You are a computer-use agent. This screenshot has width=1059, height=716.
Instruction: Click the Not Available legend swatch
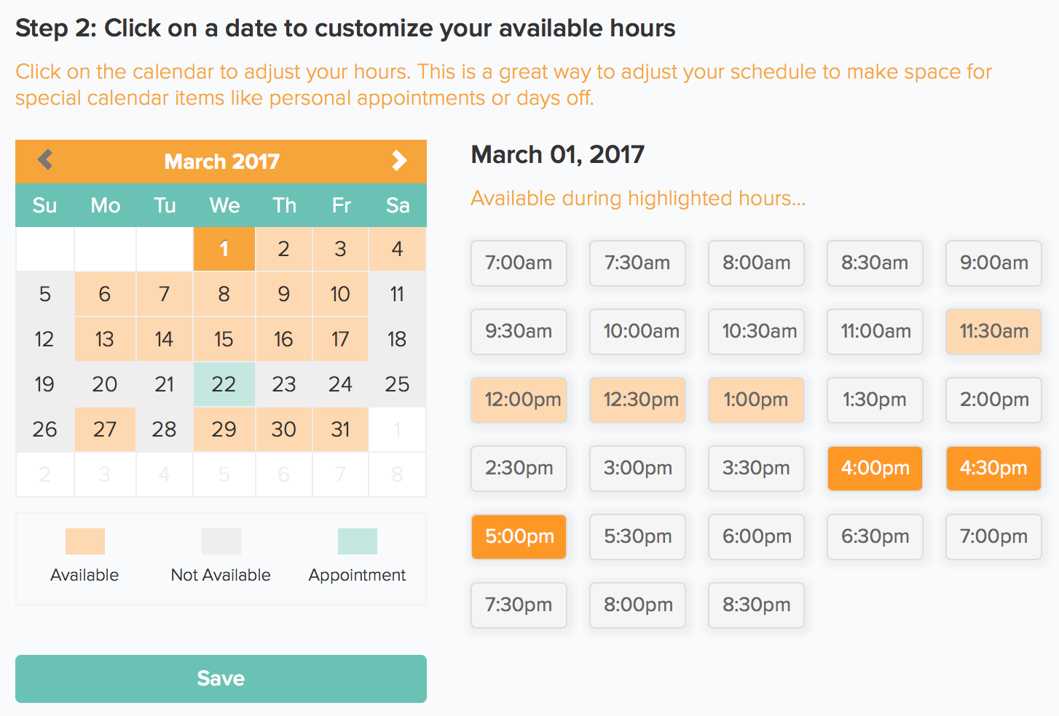(221, 541)
